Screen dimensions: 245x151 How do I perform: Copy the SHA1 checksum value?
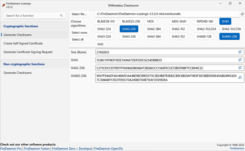[240, 60]
